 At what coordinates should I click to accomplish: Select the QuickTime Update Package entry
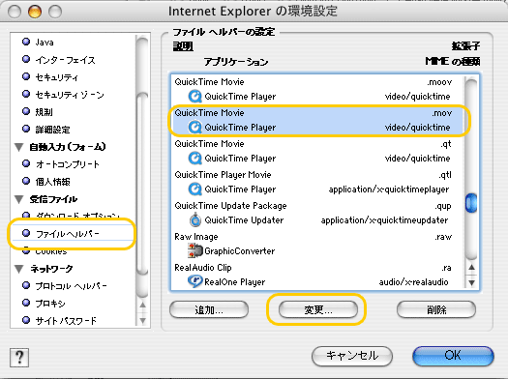(x=317, y=213)
